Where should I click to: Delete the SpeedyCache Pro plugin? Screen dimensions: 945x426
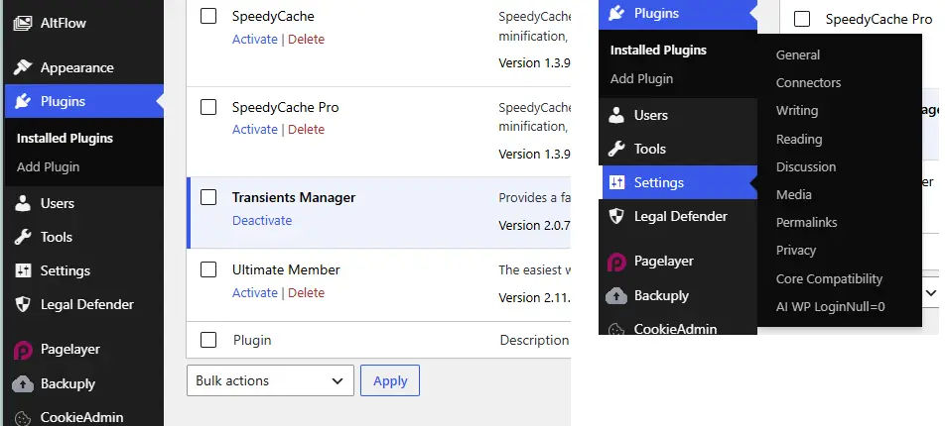click(306, 130)
